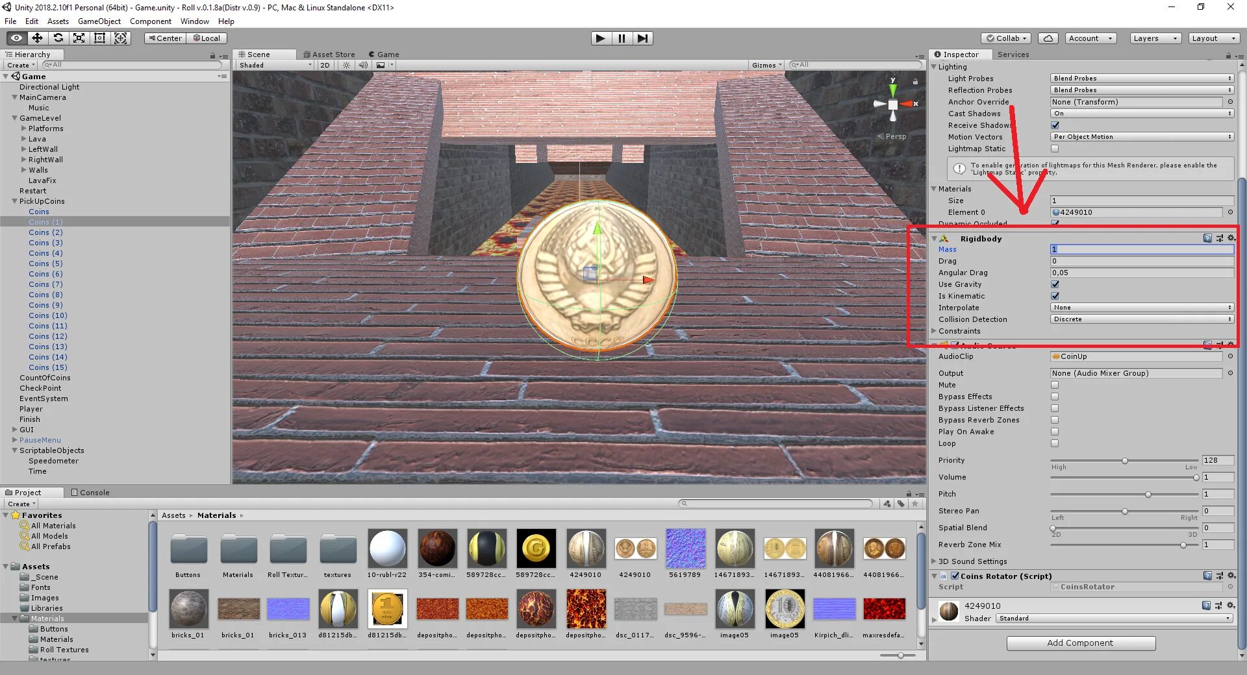The image size is (1247, 675).
Task: Select the Hand tool in toolbar
Action: click(16, 38)
